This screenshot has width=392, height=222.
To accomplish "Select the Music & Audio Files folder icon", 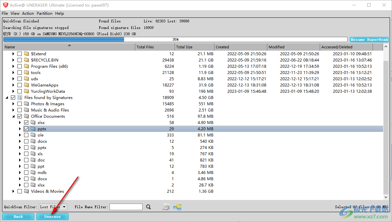I will tap(26, 110).
